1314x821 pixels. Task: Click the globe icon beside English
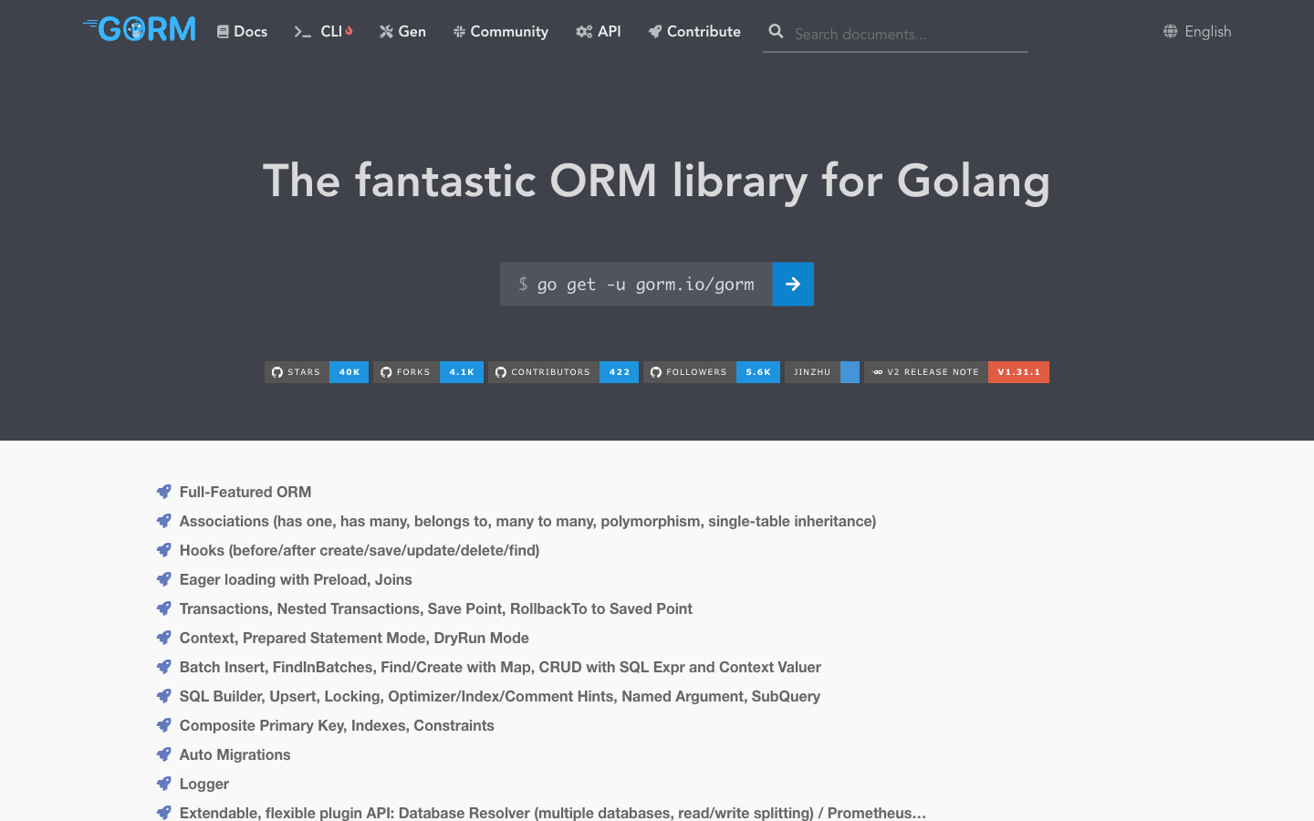(x=1170, y=31)
